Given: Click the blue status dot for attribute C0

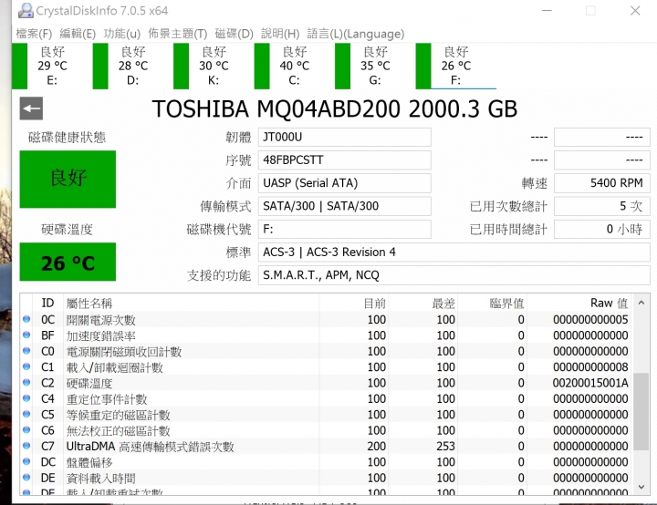Looking at the screenshot, I should (26, 351).
